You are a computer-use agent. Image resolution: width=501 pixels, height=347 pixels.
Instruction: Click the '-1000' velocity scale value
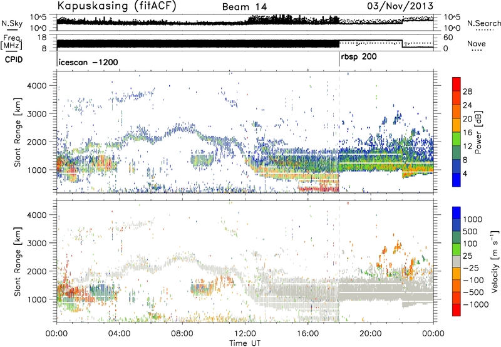[x=475, y=304]
